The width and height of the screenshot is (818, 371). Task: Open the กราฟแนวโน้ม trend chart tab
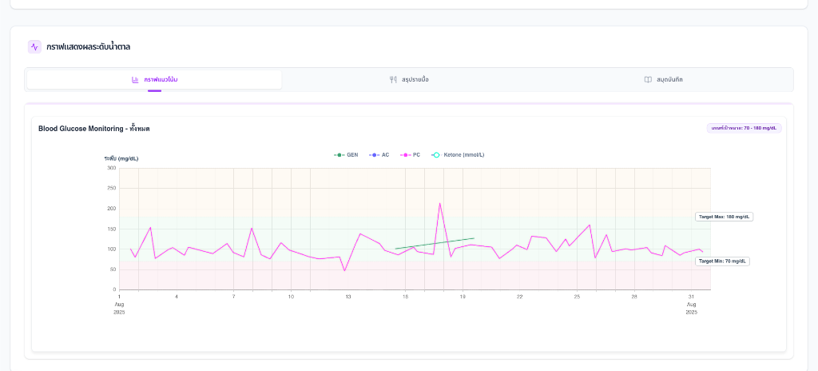coord(154,79)
